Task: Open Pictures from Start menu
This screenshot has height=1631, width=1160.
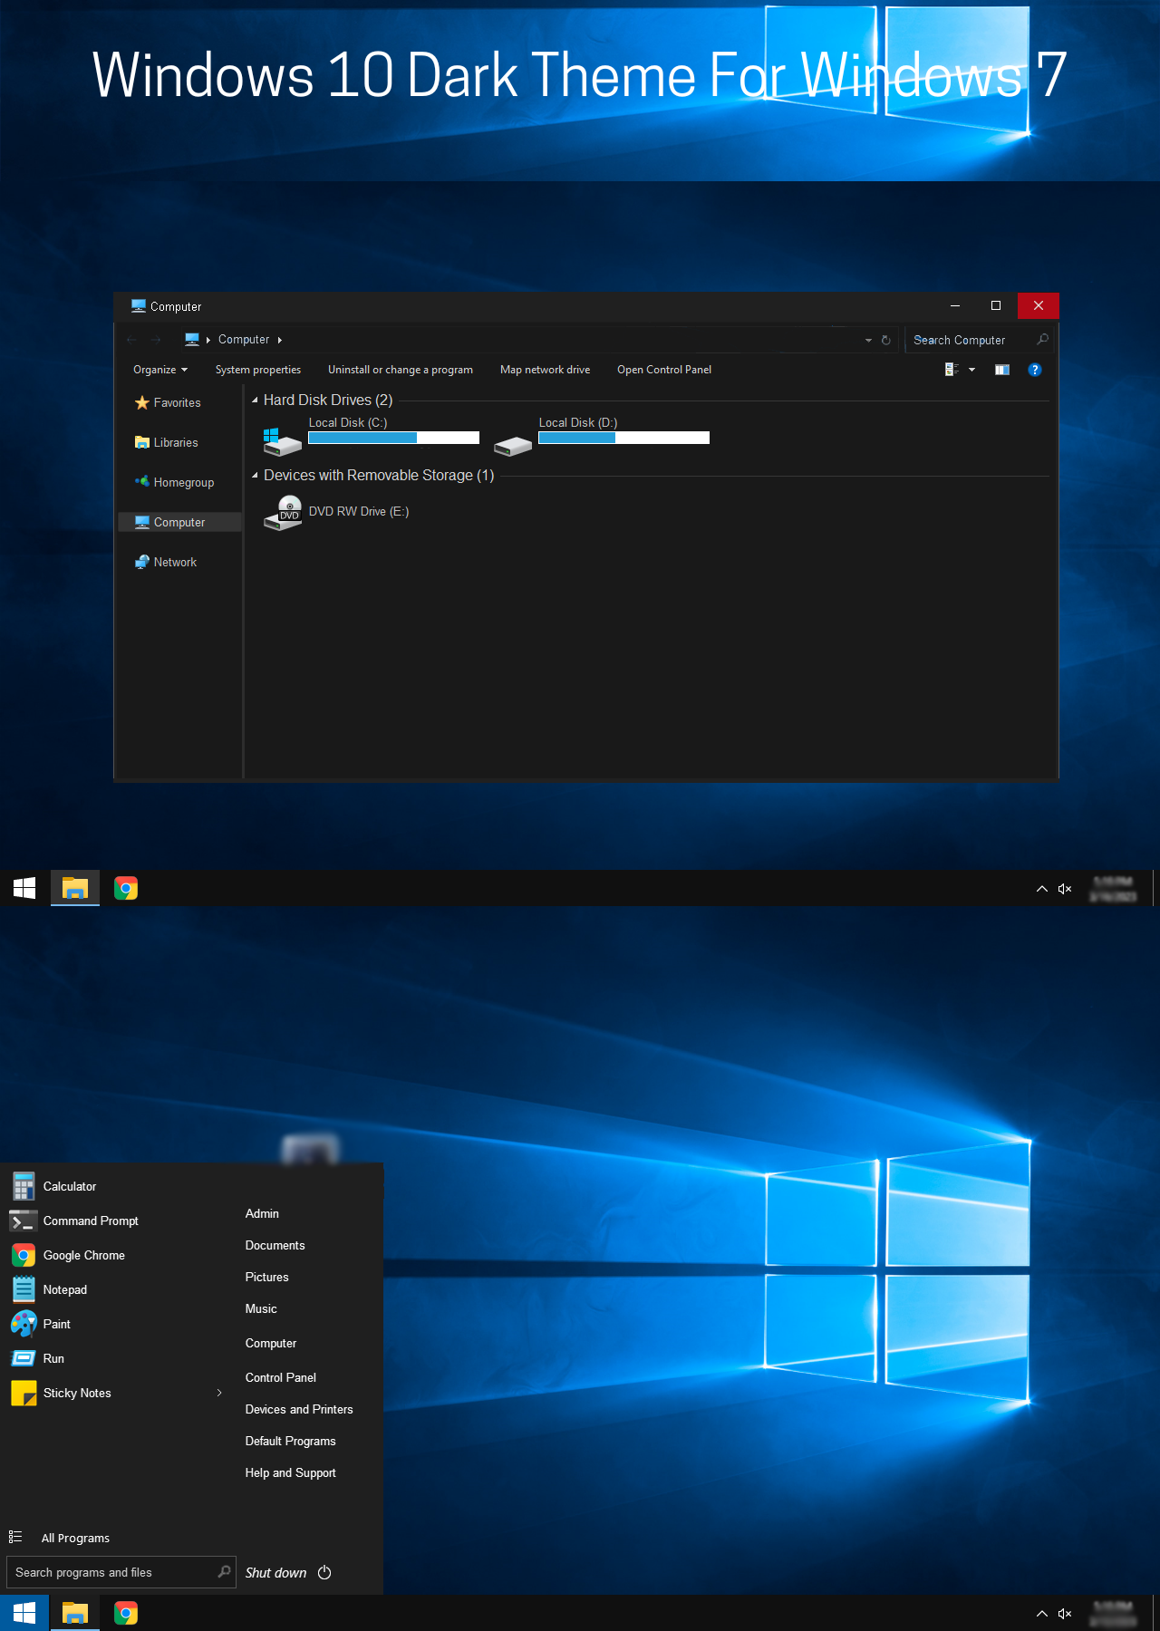Action: tap(266, 1277)
